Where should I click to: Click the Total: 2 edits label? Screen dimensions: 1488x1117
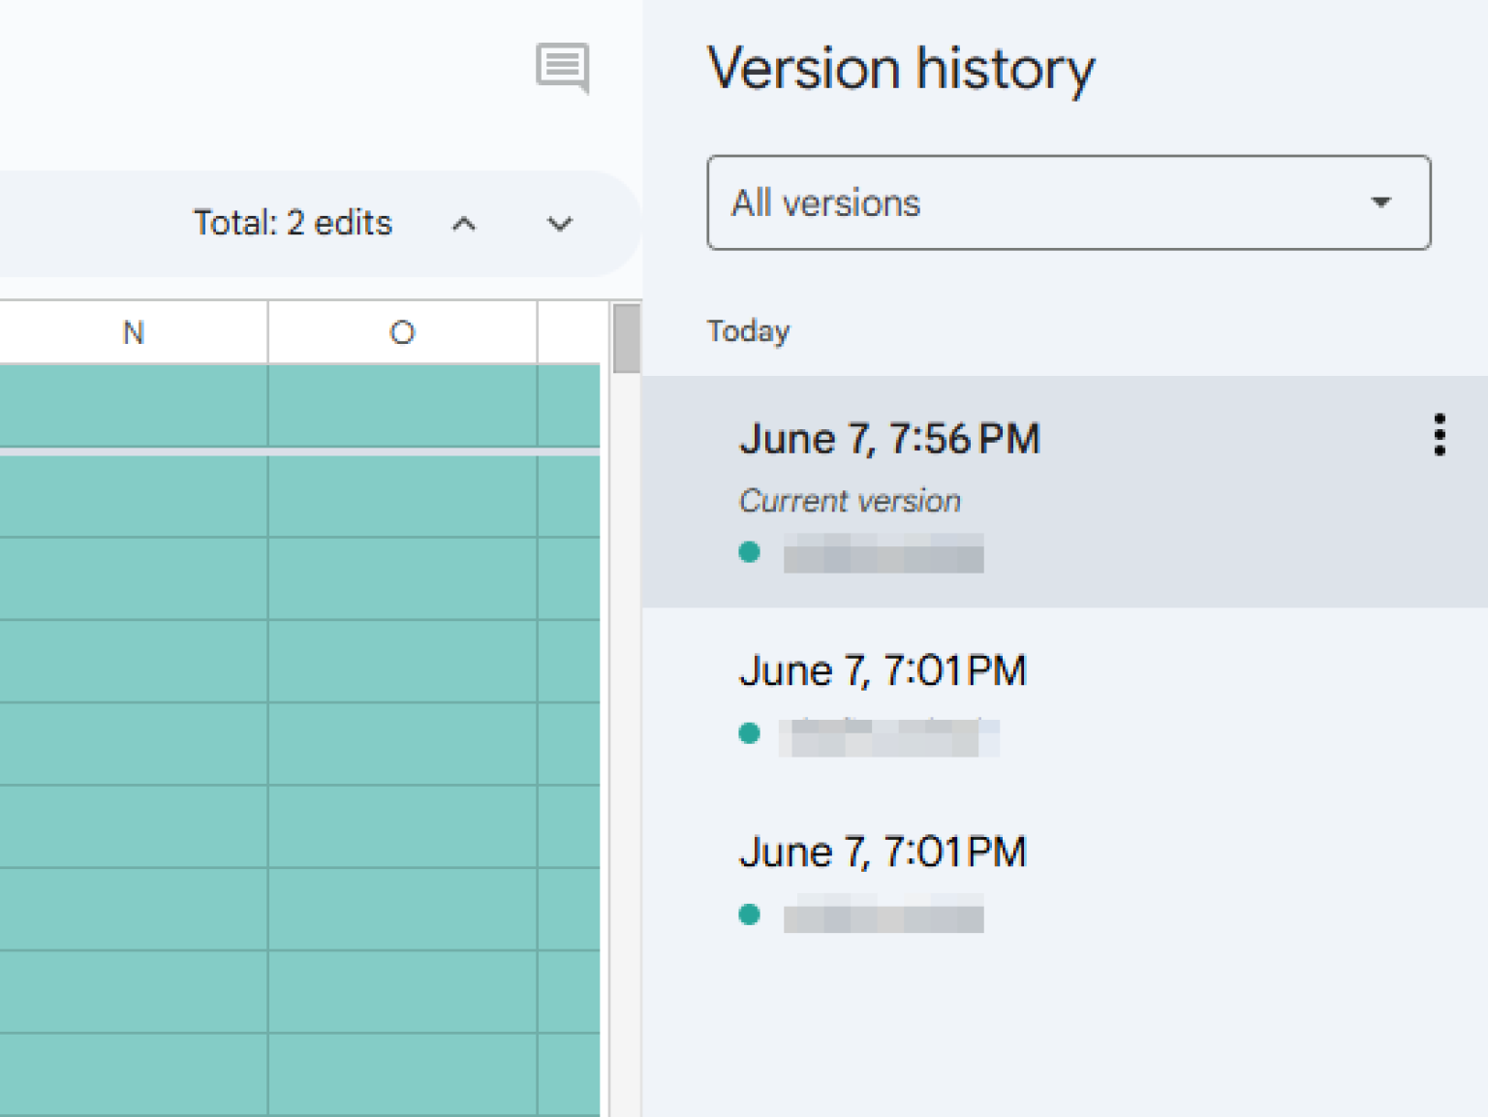(x=292, y=222)
